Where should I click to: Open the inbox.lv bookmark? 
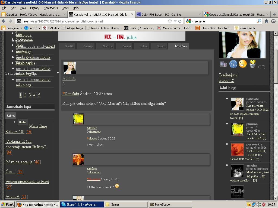(32, 28)
